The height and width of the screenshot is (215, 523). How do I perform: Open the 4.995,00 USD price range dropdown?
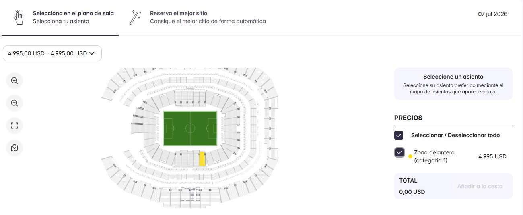(52, 53)
